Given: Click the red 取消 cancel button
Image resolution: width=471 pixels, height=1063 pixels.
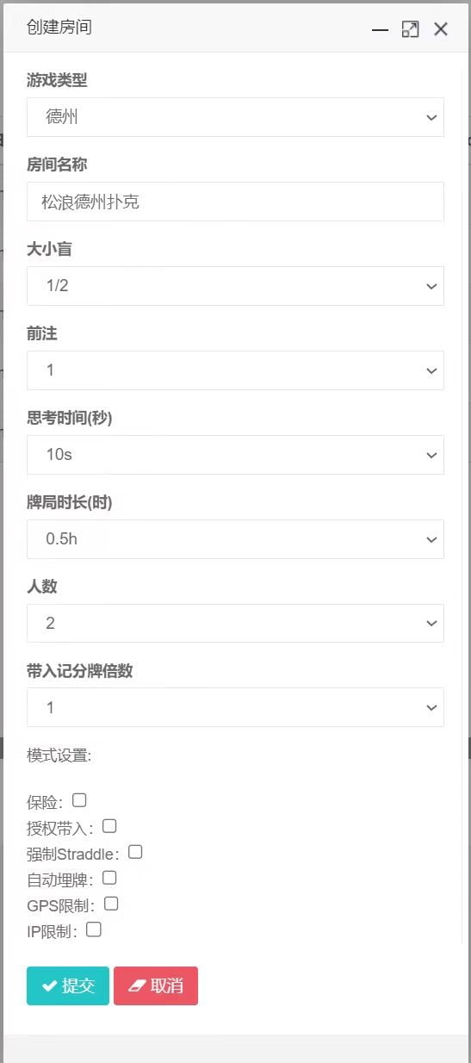Looking at the screenshot, I should point(156,985).
